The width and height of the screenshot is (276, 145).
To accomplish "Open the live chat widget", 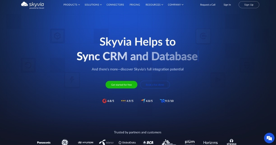I will pos(269,138).
